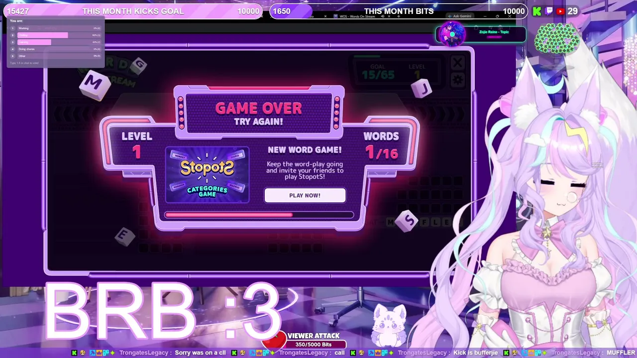
Task: Click 'Sorry was on a cll' chat message
Action: click(x=200, y=353)
